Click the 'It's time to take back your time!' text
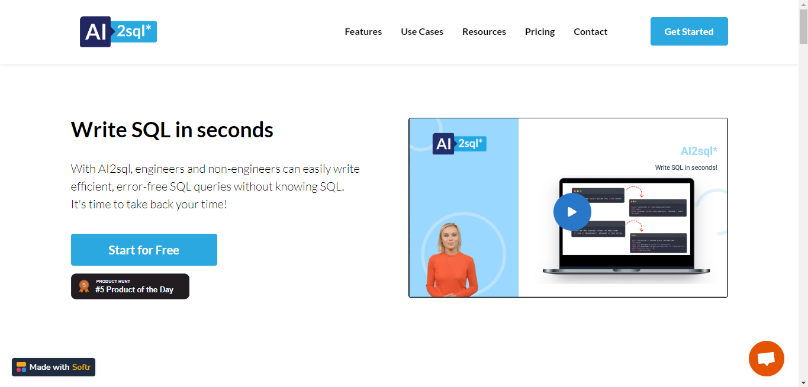The image size is (808, 387). coord(149,205)
